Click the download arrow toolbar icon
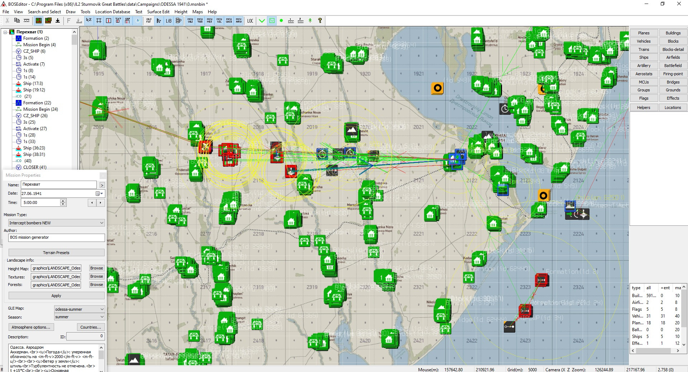 coord(58,20)
